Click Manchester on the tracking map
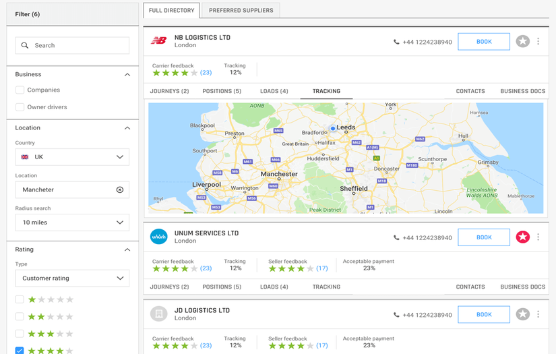Image resolution: width=556 pixels, height=354 pixels. tap(279, 174)
